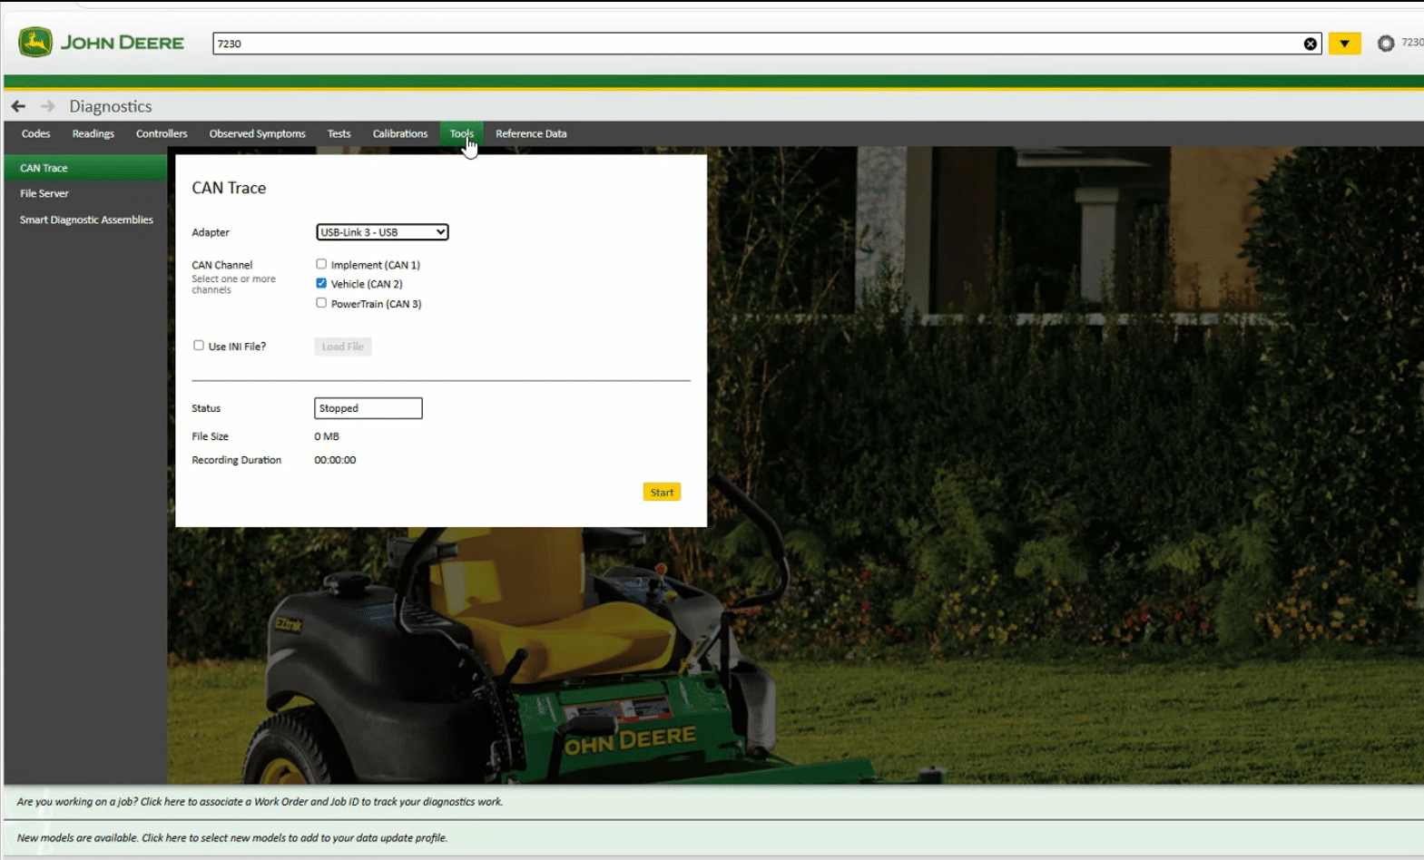
Task: Click the Status field showing Stopped
Action: (x=368, y=408)
